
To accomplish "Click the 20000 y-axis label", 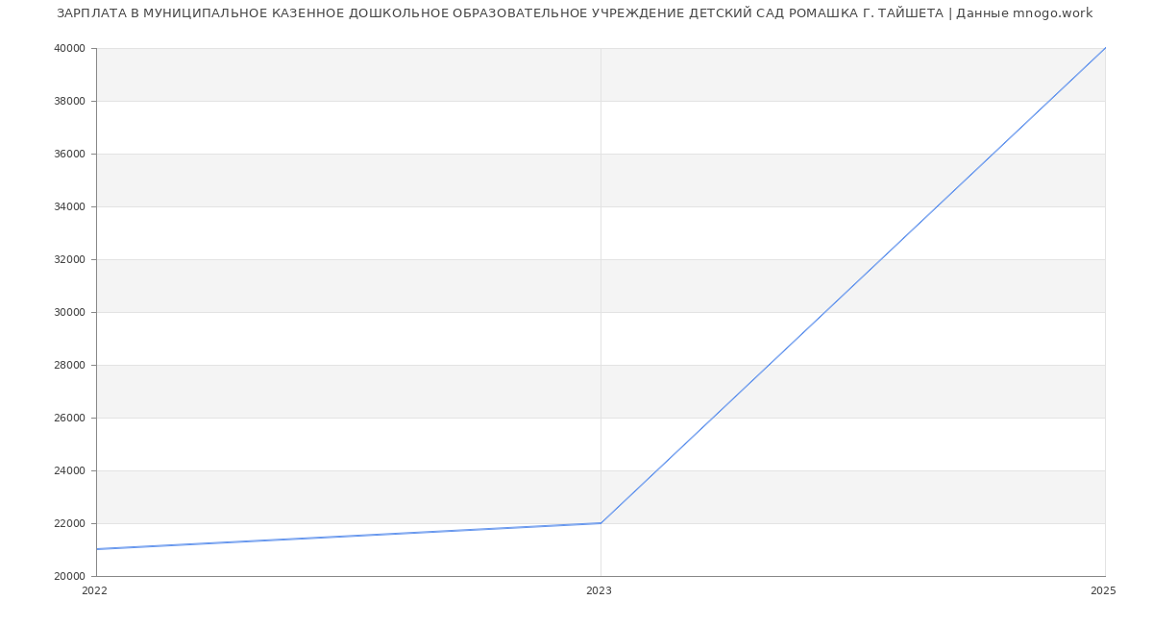I will point(69,576).
